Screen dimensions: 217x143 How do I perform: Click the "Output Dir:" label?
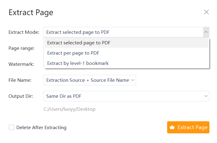pos(21,96)
